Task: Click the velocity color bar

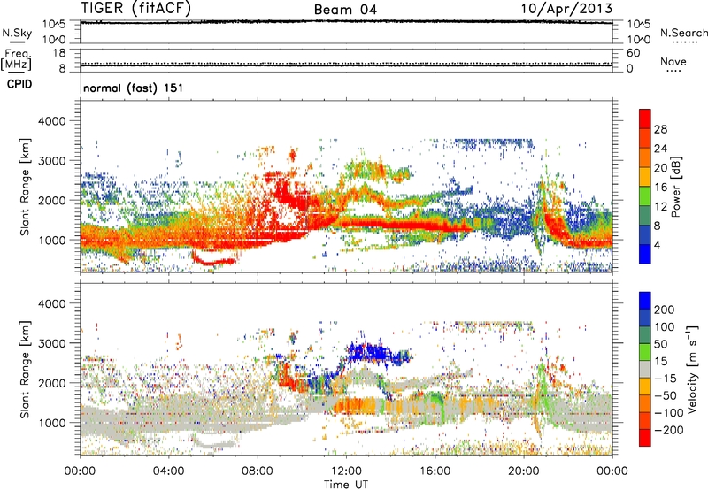Action: [x=645, y=369]
